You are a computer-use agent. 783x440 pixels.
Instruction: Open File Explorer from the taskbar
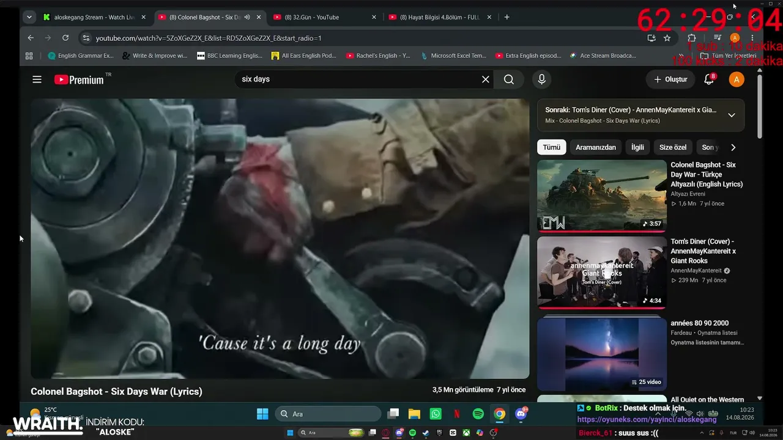(414, 414)
